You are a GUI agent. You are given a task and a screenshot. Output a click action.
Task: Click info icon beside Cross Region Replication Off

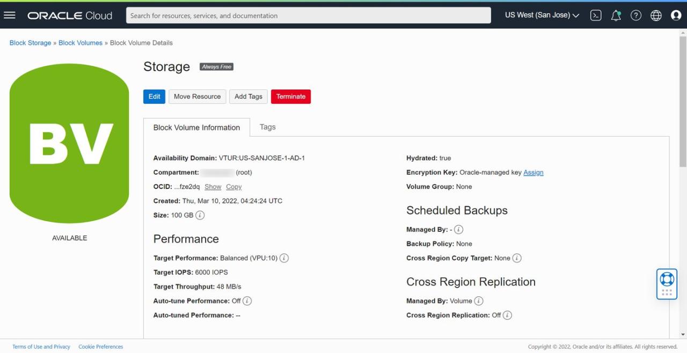pos(507,316)
